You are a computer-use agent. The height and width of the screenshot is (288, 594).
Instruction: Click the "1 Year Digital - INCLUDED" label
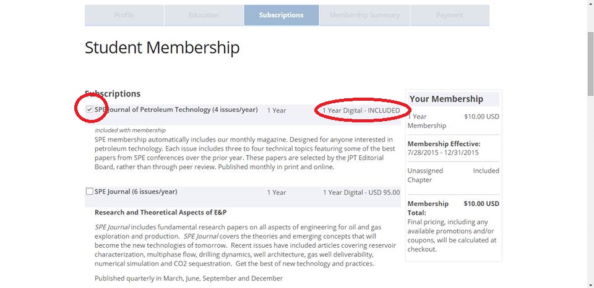(x=361, y=111)
